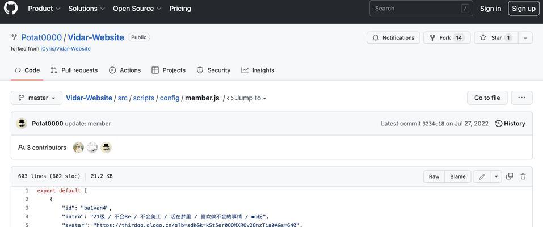This screenshot has width=543, height=227.
Task: Click the Go to file button
Action: tap(487, 98)
